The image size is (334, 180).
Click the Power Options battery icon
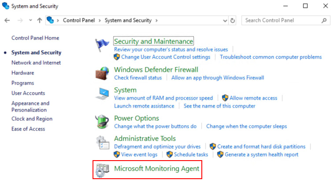click(102, 122)
